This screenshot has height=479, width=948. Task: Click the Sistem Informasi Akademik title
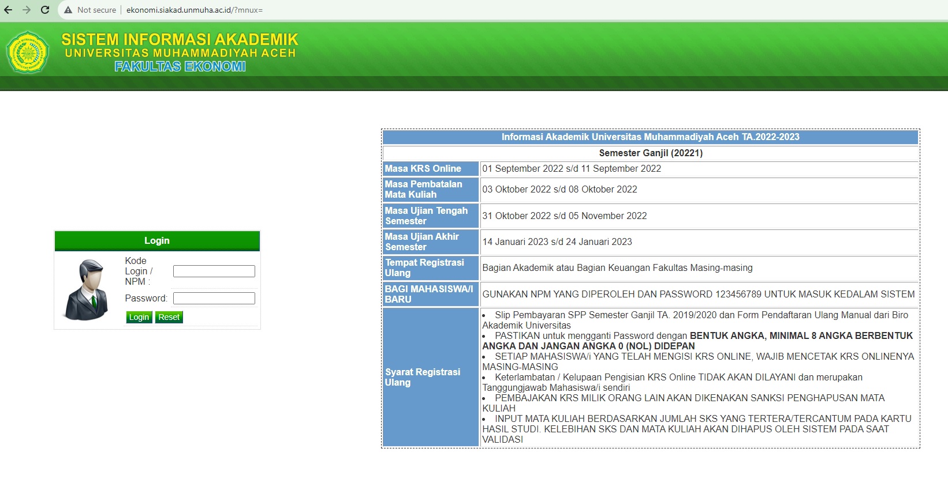point(180,39)
